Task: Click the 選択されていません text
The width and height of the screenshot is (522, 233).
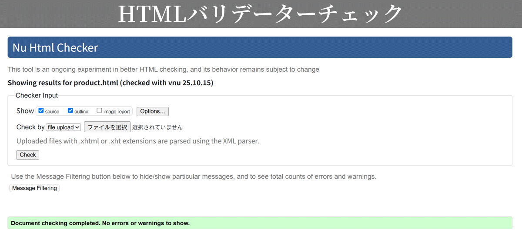Action: (x=157, y=127)
